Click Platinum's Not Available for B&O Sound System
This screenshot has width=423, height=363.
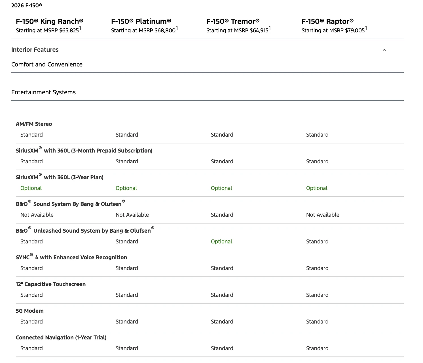[132, 215]
